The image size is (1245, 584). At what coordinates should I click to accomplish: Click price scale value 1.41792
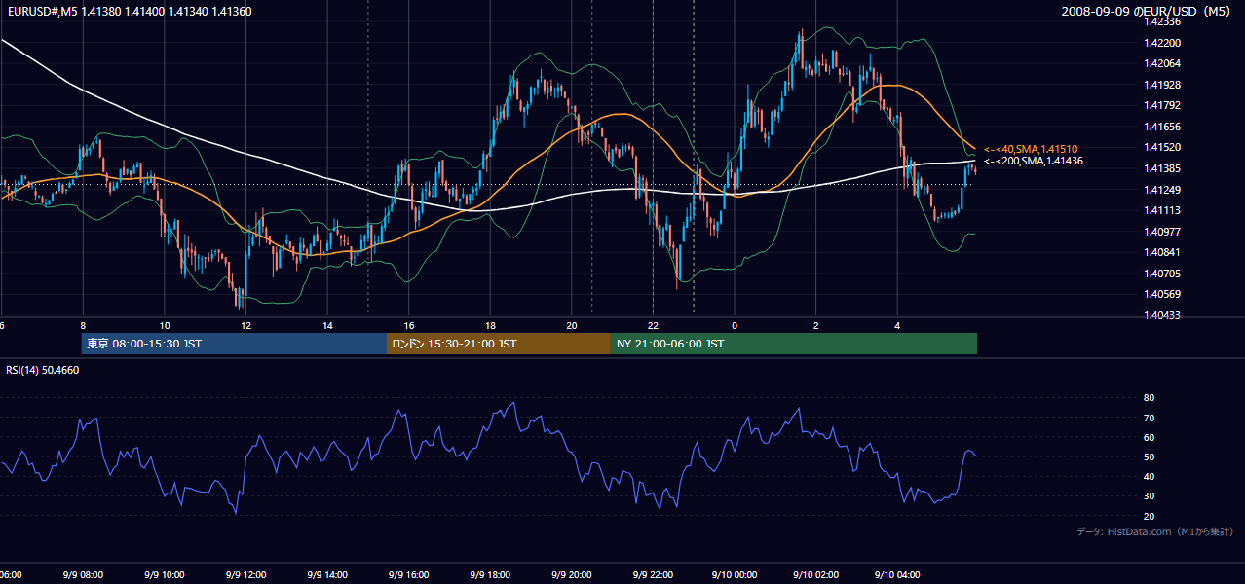coord(1163,105)
